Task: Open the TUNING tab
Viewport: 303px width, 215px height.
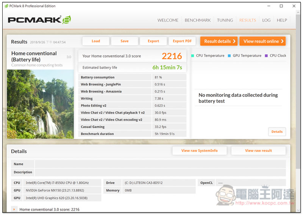Action: coord(225,20)
